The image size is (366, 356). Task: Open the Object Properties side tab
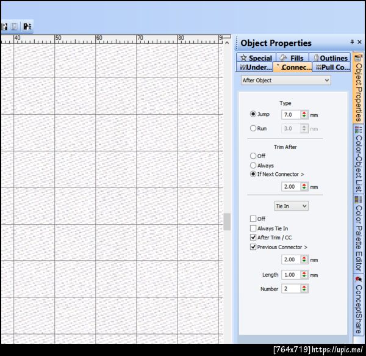click(358, 87)
